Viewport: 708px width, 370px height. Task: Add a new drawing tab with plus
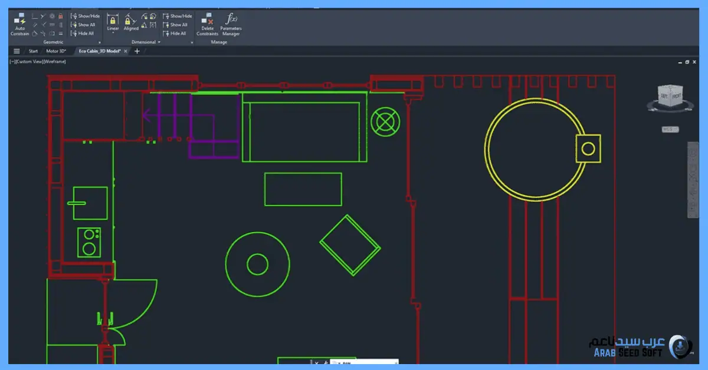(137, 51)
